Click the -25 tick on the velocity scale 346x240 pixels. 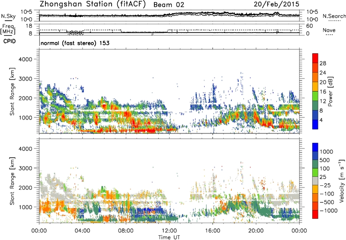(327, 185)
